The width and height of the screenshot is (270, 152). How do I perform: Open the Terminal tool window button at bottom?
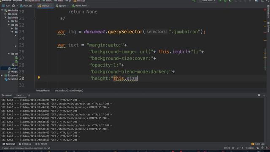[x=8, y=144]
